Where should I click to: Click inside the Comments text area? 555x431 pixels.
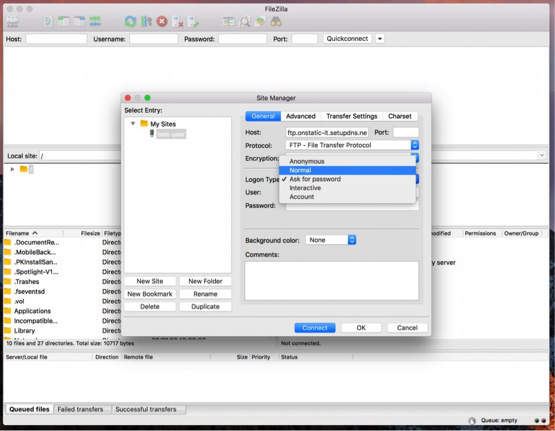[332, 281]
